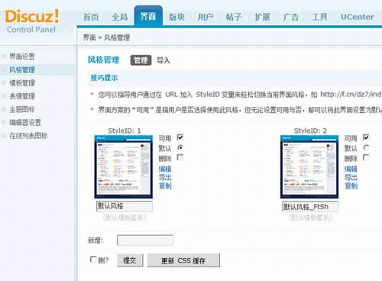The width and height of the screenshot is (382, 281).
Task: Click 编辑 link for StyleID 2
Action: [x=351, y=169]
